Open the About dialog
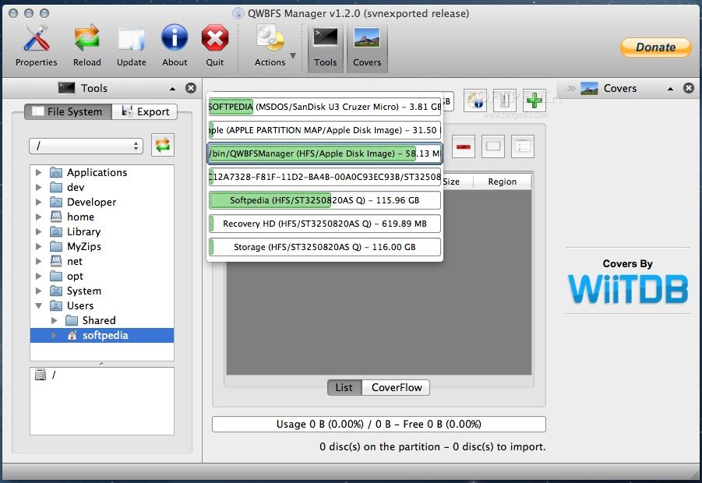 pyautogui.click(x=175, y=46)
